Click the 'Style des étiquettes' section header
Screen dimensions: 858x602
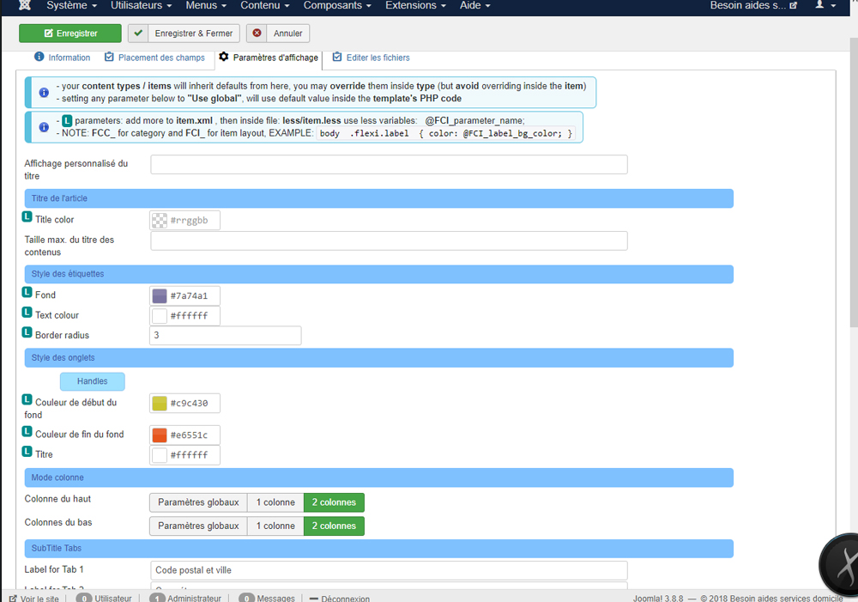pos(378,274)
